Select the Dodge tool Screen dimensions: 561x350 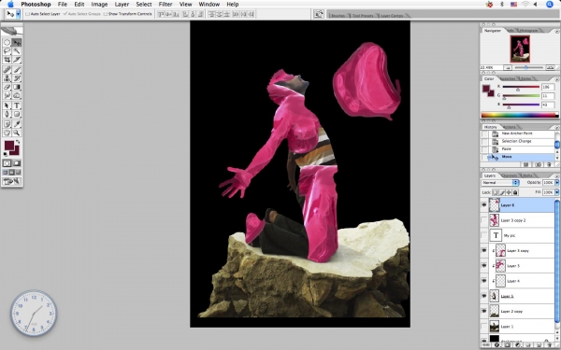coord(17,96)
